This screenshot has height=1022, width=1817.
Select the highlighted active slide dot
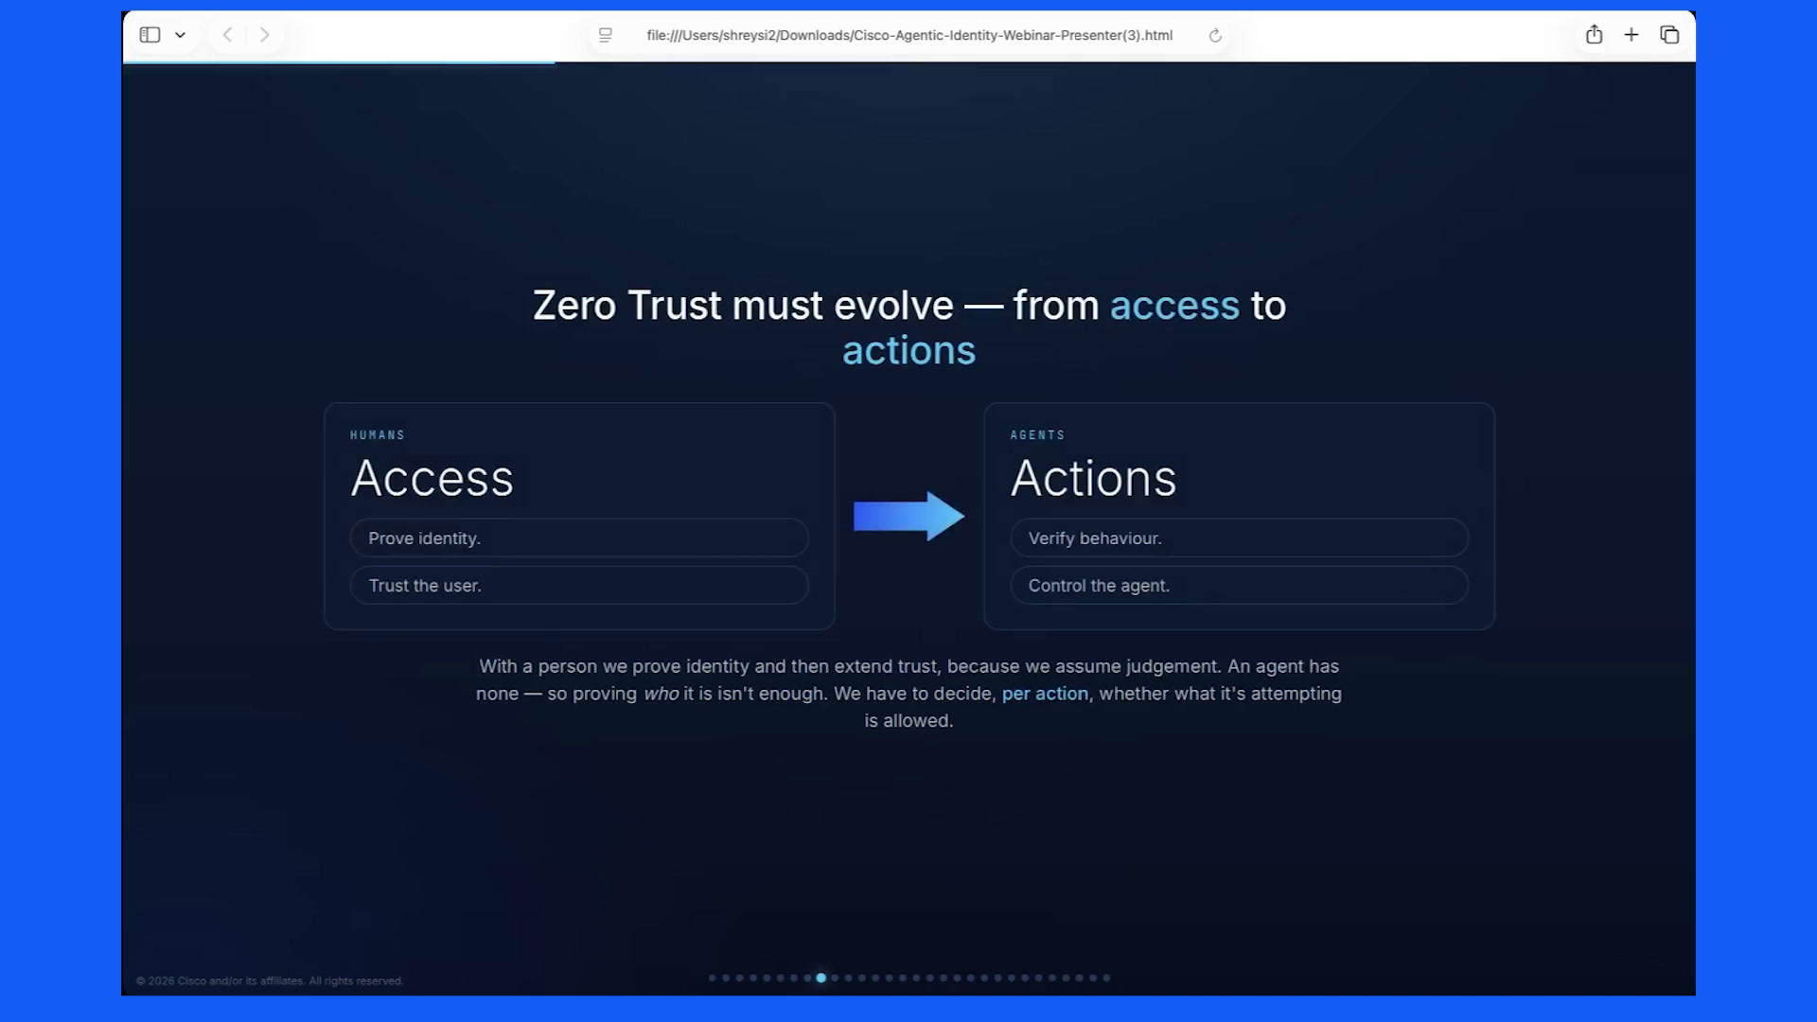[x=821, y=978]
